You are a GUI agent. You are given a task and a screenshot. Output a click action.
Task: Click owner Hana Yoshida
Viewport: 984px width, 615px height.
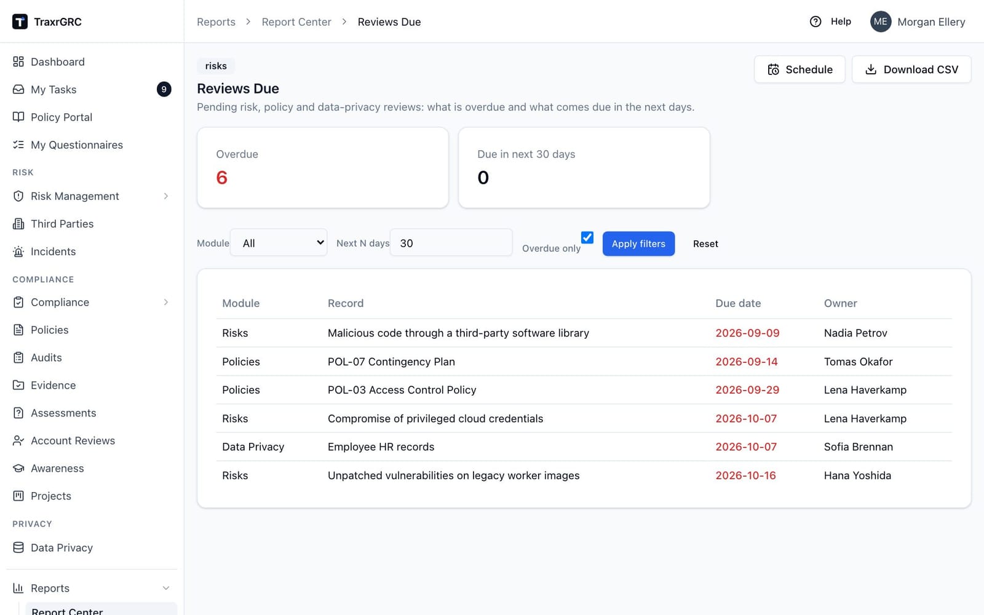[857, 475]
